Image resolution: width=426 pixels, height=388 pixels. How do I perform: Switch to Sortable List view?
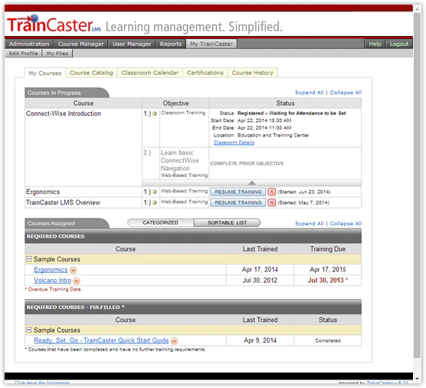coord(227,222)
